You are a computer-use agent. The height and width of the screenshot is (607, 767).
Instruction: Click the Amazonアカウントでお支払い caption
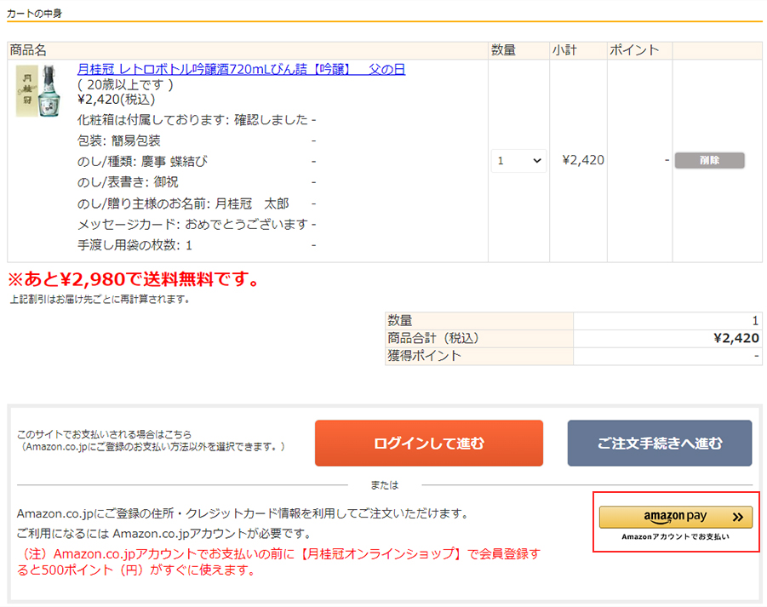[x=675, y=537]
